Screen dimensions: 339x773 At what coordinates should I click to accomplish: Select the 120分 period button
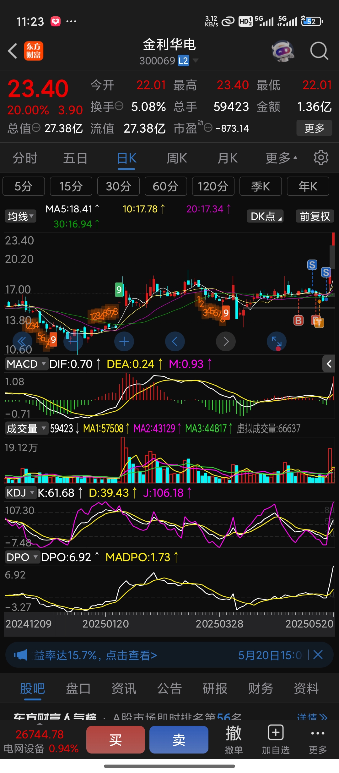pos(213,186)
